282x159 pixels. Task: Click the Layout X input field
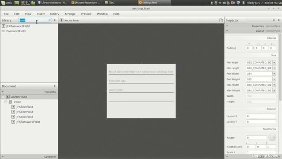click(261, 116)
